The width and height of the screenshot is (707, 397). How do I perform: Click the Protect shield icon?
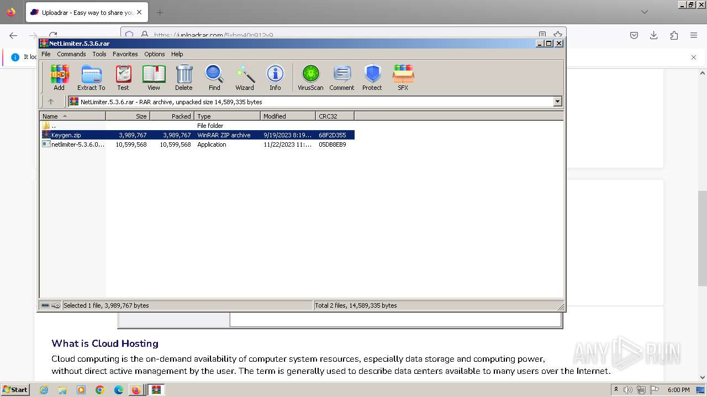372,77
